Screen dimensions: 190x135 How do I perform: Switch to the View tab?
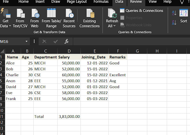click(153, 2)
